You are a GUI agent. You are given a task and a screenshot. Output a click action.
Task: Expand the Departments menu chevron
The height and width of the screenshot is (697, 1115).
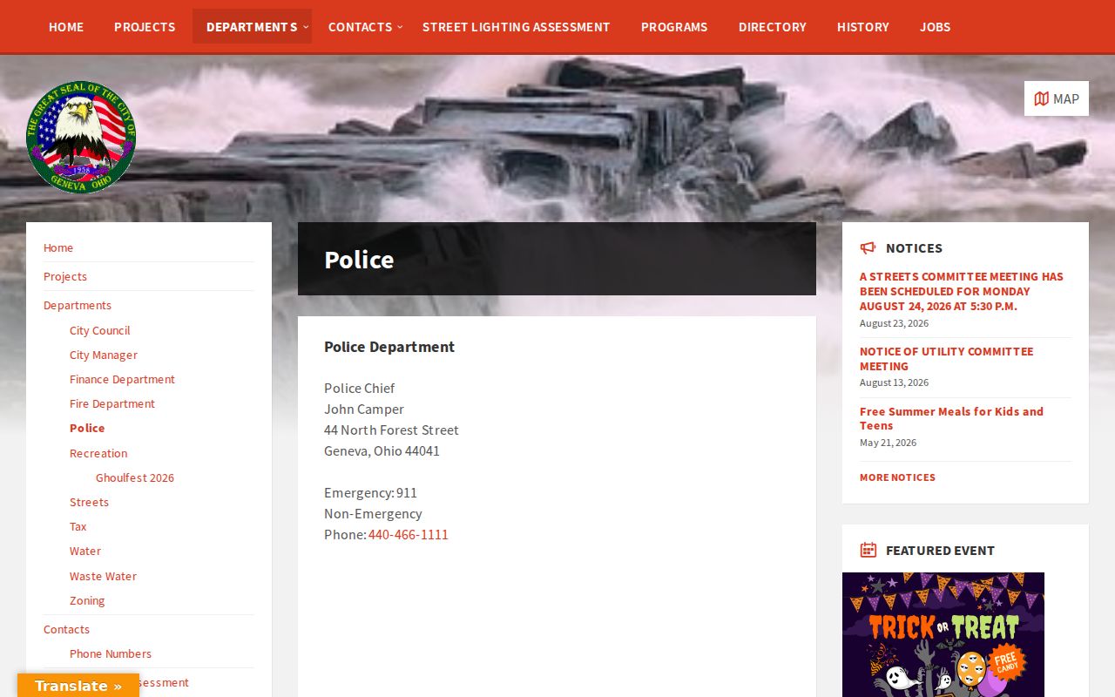pyautogui.click(x=306, y=27)
